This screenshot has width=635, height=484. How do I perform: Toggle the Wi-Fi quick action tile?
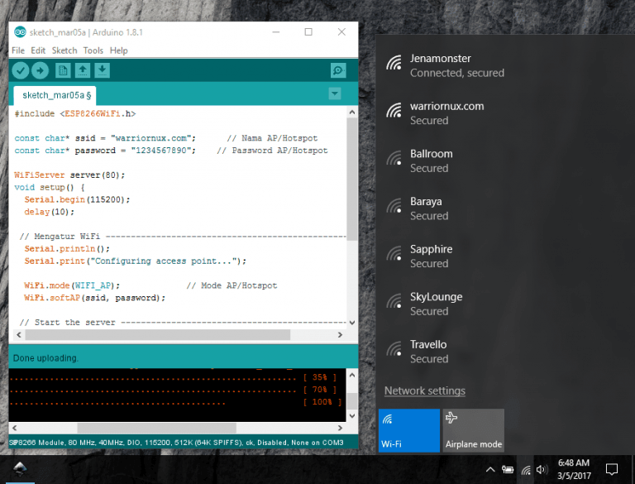click(408, 430)
